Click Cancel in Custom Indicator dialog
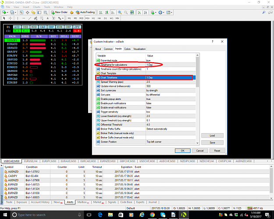The height and width of the screenshot is (219, 274). pyautogui.click(x=200, y=151)
